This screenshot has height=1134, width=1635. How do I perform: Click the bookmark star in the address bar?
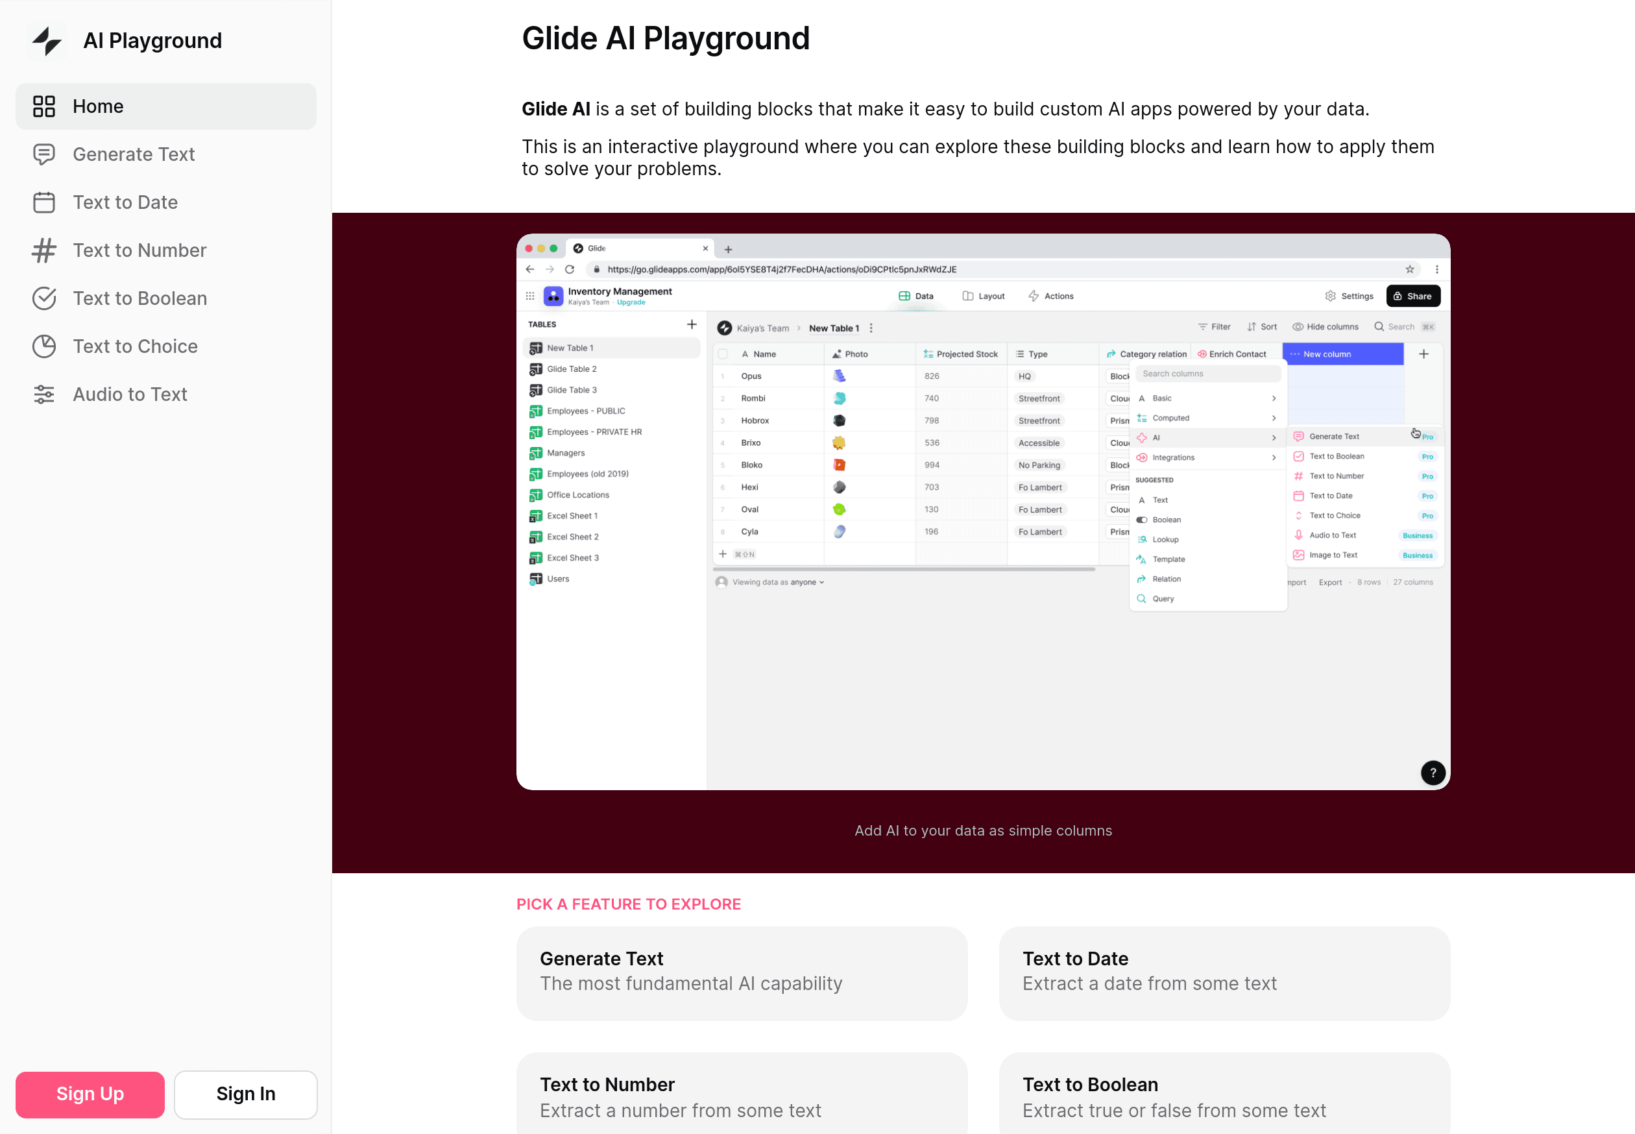pos(1410,269)
